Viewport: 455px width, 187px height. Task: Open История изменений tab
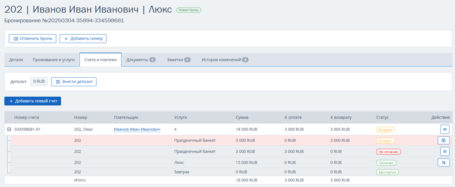(x=225, y=60)
